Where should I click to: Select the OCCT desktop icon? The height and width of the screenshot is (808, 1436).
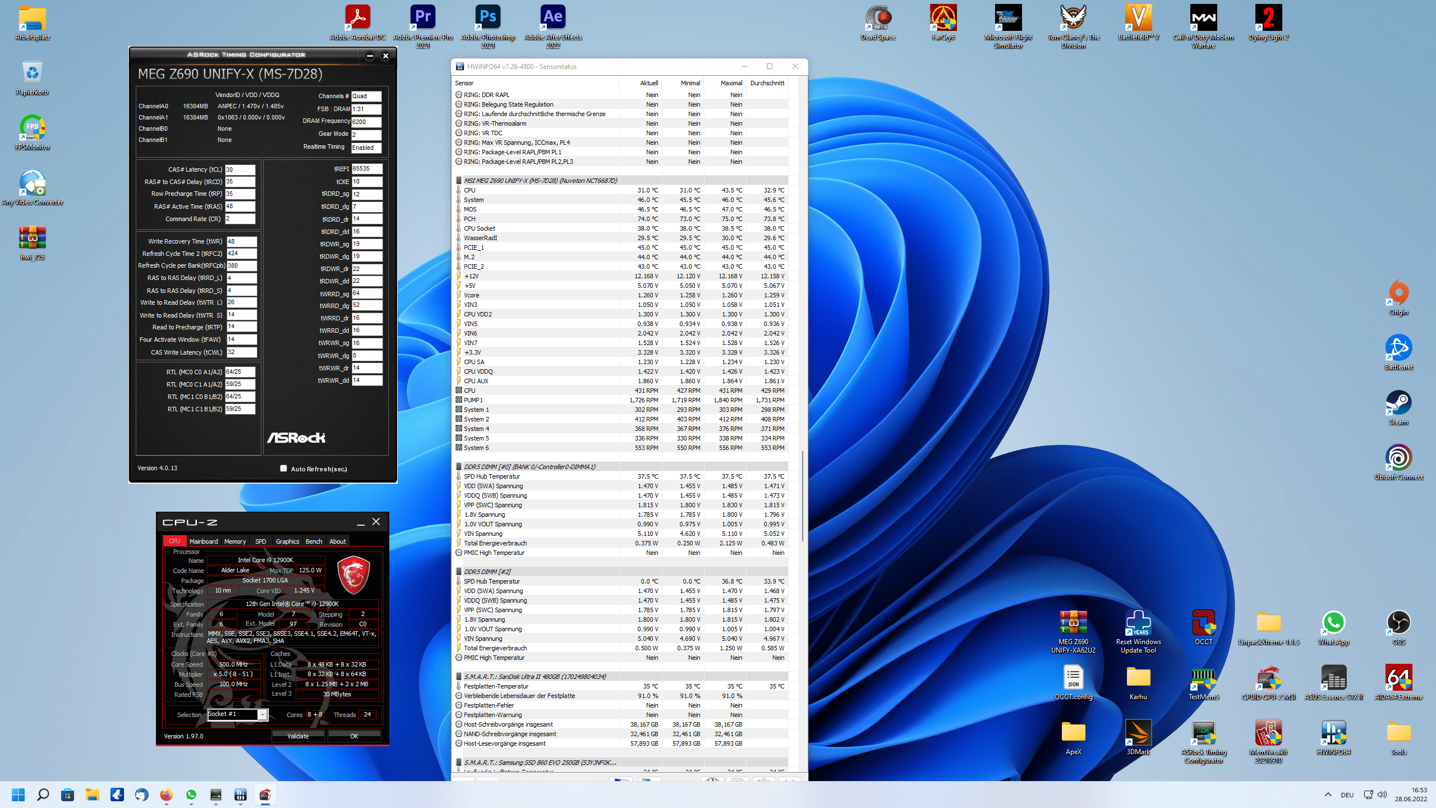[x=1203, y=627]
